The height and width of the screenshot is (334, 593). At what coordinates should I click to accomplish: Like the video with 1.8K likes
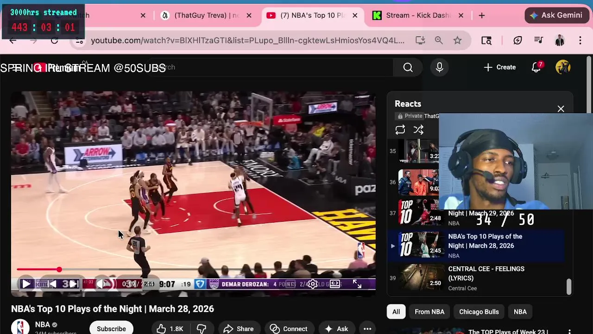170,328
